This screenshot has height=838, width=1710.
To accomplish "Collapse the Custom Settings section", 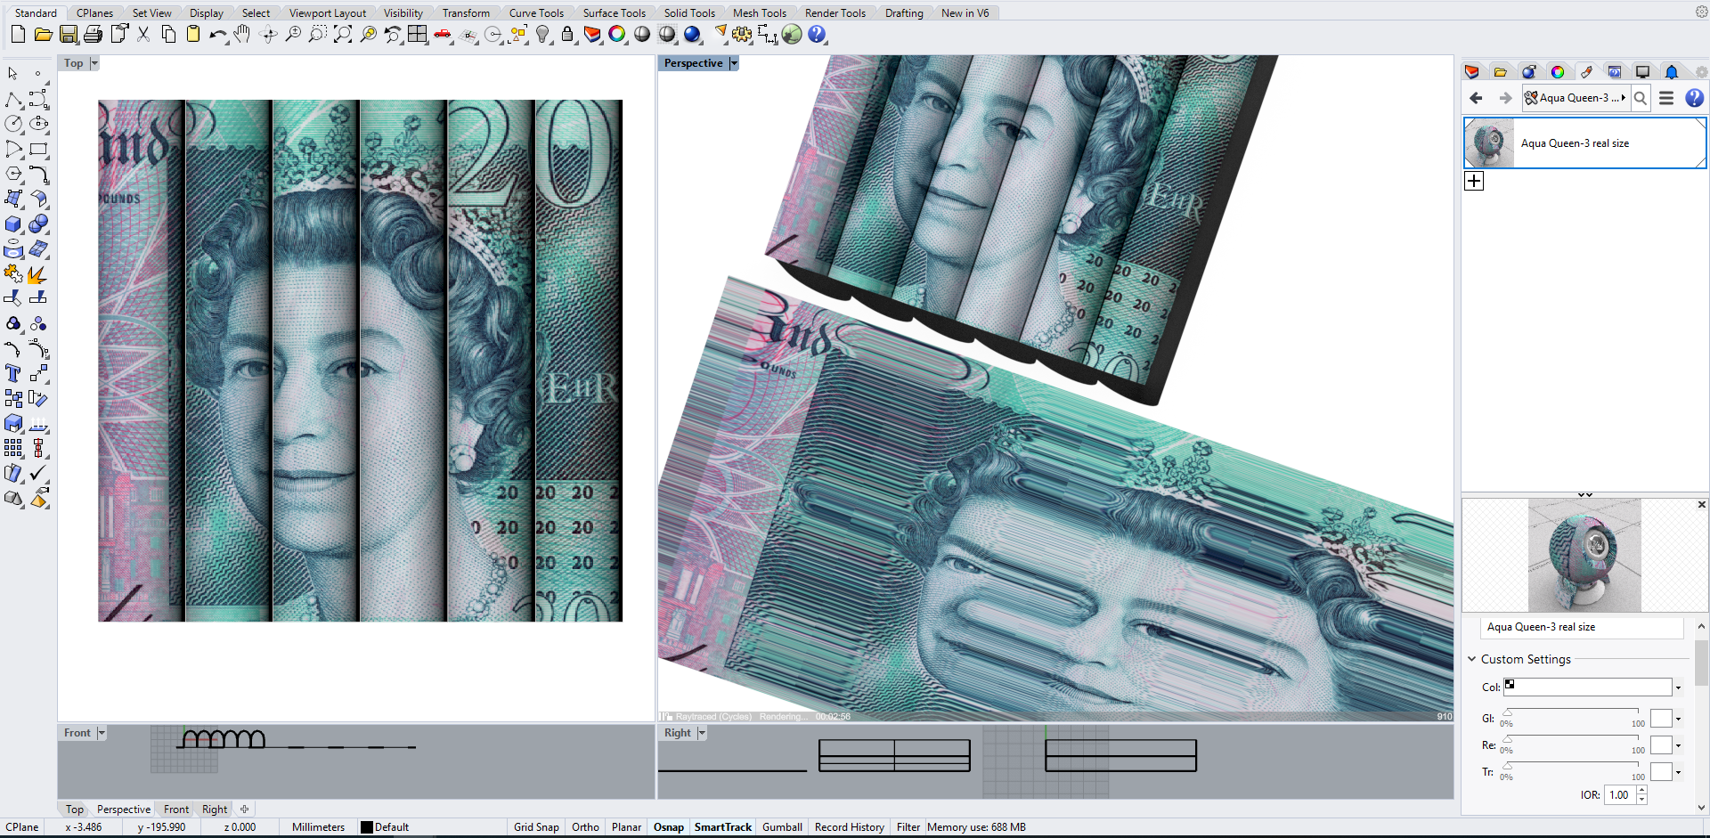I will (1472, 659).
